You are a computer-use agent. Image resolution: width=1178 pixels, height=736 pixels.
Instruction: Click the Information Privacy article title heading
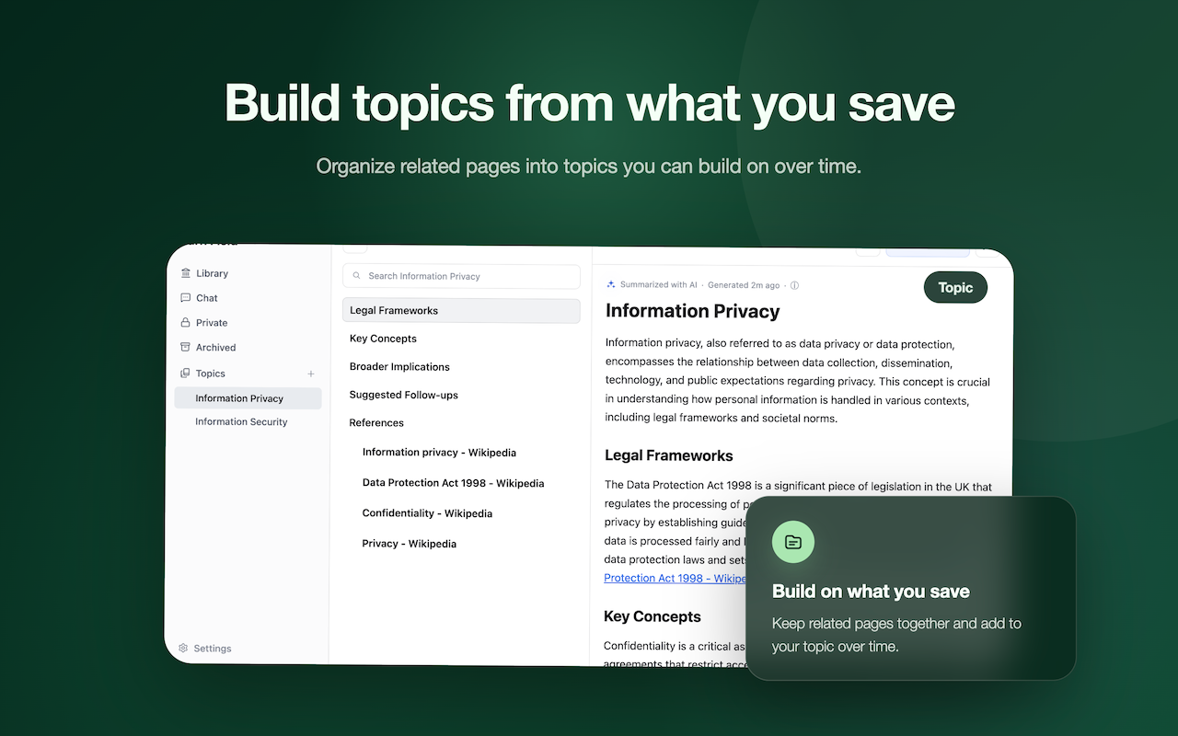click(692, 311)
